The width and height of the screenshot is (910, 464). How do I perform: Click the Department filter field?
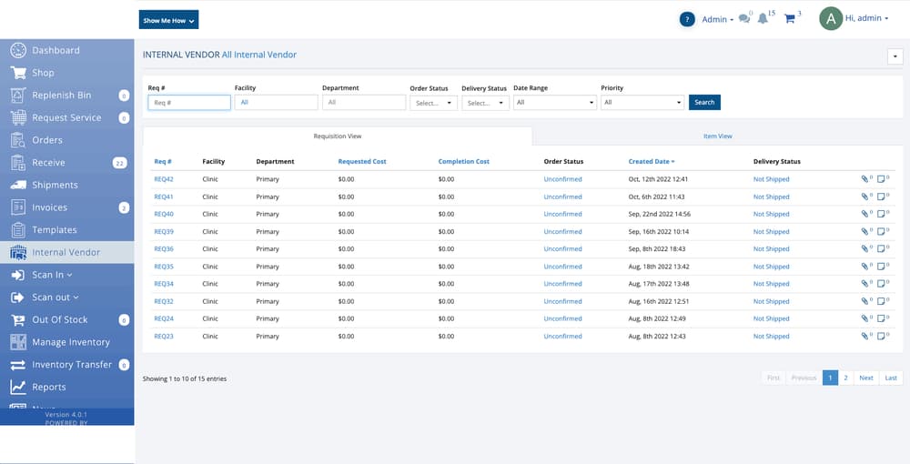(364, 103)
